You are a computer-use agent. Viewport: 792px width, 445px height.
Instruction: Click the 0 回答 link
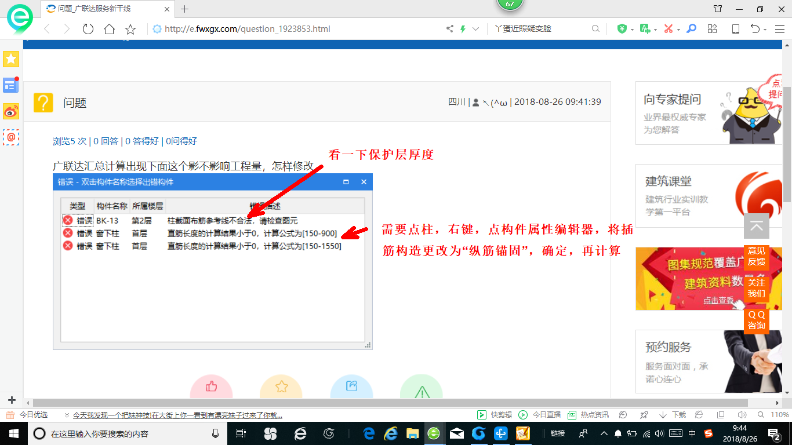[x=106, y=141]
